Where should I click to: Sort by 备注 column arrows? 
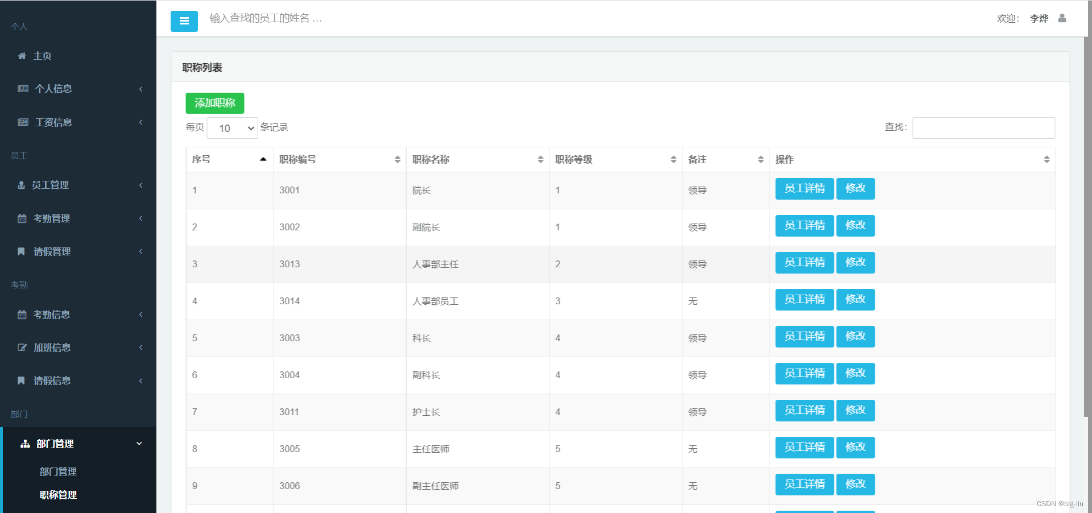[760, 160]
